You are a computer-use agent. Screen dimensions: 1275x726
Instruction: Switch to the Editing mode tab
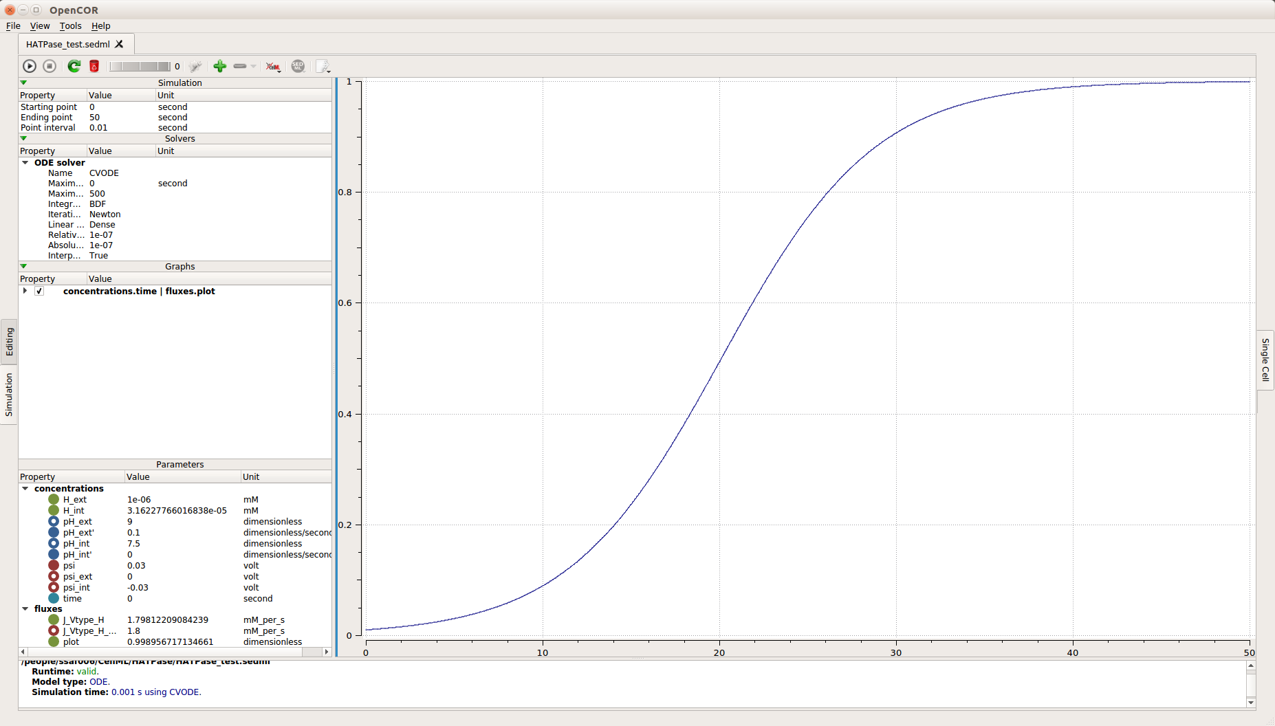tap(9, 342)
